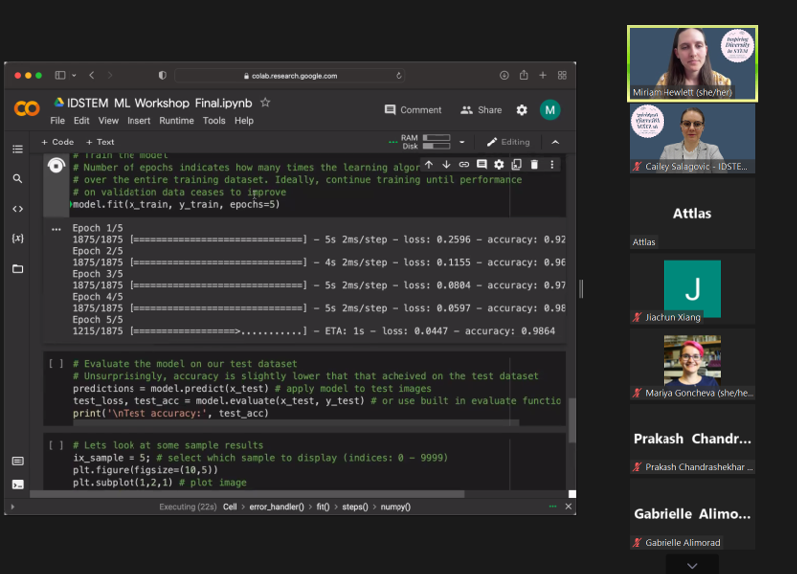Image resolution: width=797 pixels, height=574 pixels.
Task: Click the Share button
Action: click(481, 110)
